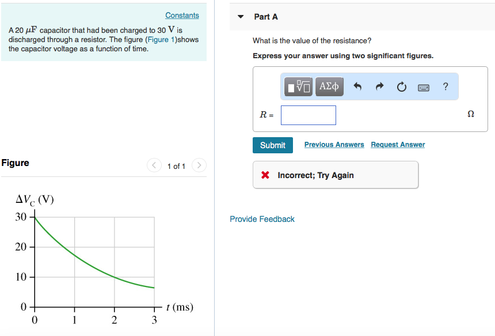Open the Constants link
This screenshot has height=336, width=495.
click(x=182, y=16)
